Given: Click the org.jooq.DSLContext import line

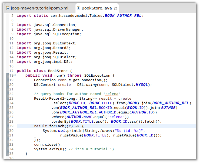Looking at the screenshot, I should (47, 43).
